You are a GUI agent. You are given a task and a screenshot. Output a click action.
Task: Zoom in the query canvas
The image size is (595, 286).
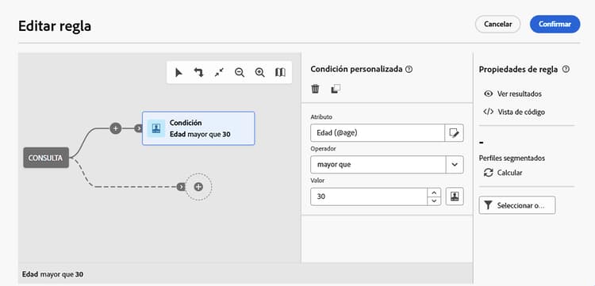(x=259, y=72)
